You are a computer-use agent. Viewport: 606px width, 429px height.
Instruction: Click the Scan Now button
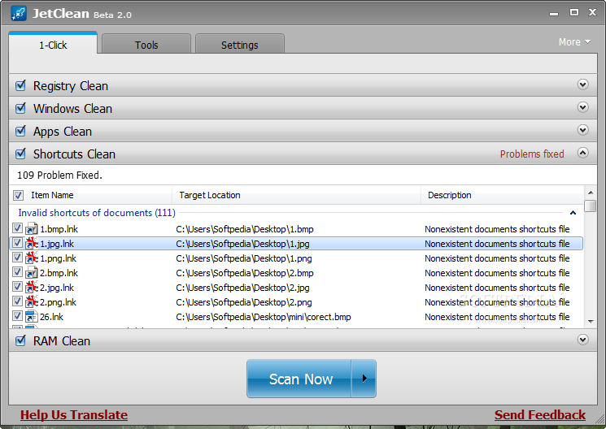click(299, 379)
